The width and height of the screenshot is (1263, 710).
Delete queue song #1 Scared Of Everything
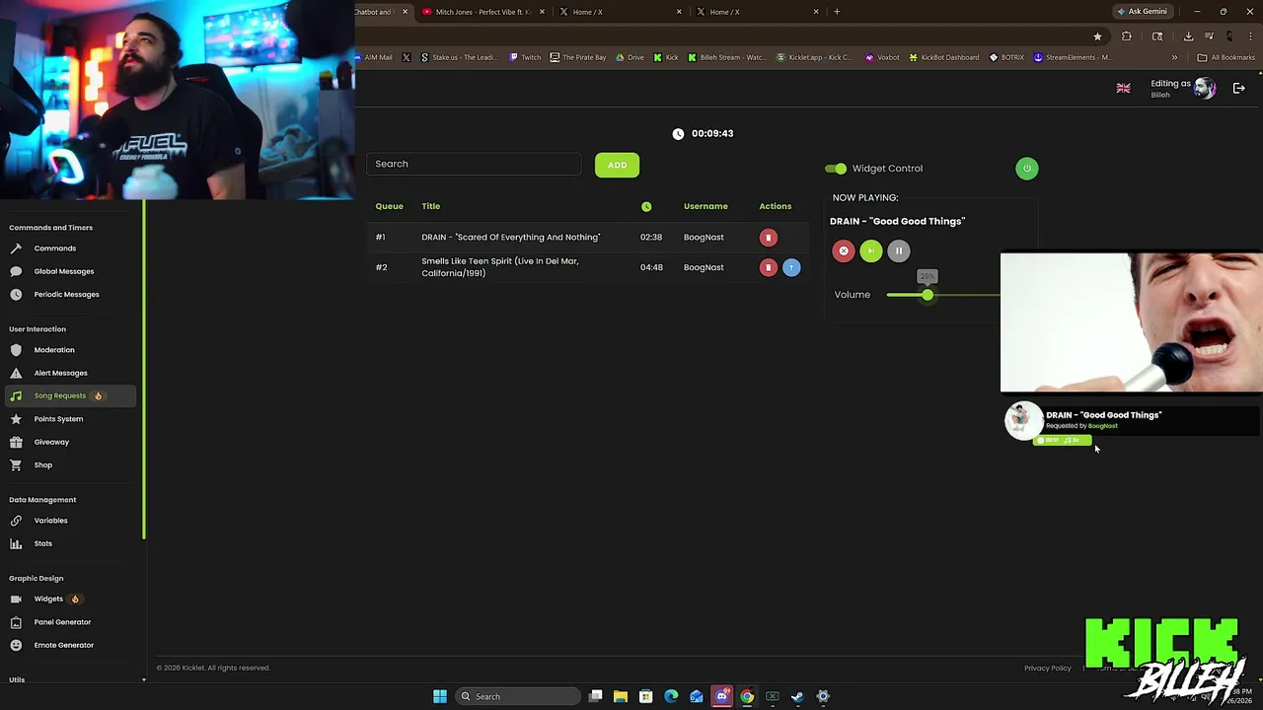[768, 238]
